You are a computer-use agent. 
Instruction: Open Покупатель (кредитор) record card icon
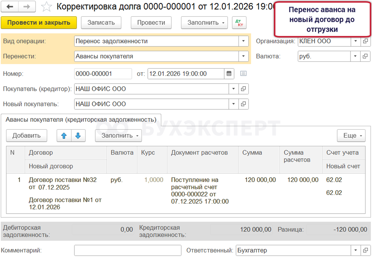click(243, 89)
